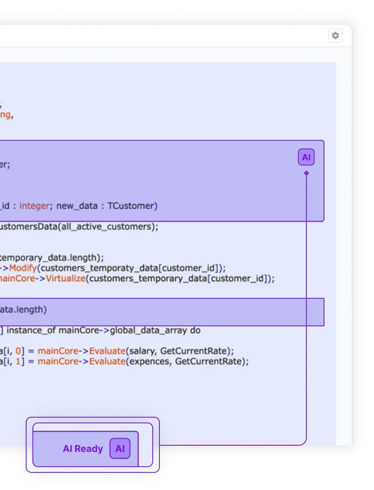
Task: Click Evaluate on the salary line
Action: [105, 351]
